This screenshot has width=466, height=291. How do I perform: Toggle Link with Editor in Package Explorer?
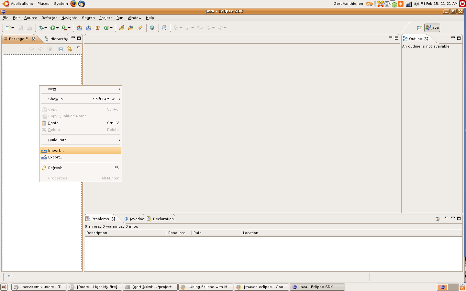pyautogui.click(x=70, y=49)
